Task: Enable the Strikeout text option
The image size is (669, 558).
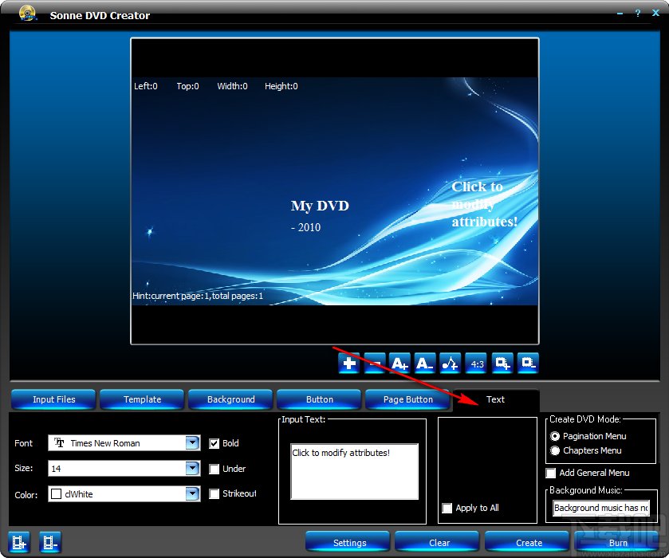Action: (x=214, y=494)
